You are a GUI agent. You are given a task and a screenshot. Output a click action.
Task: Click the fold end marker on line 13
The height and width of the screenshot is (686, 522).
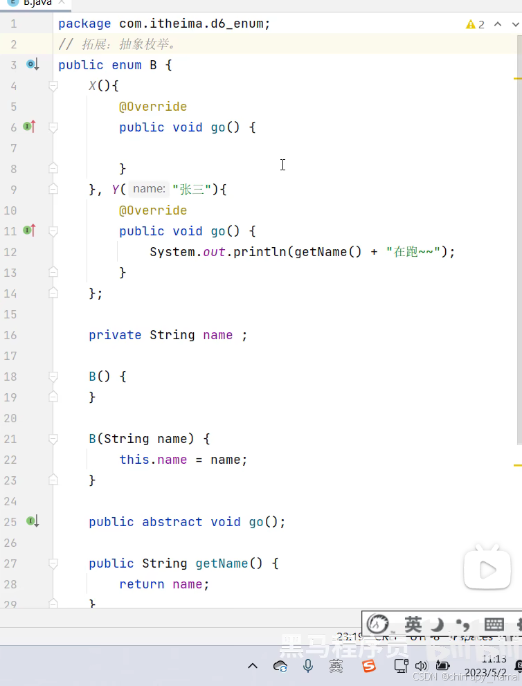53,272
